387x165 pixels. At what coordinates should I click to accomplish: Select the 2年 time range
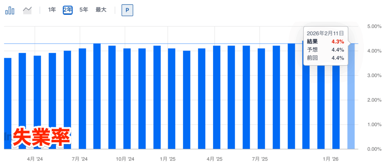coord(68,10)
